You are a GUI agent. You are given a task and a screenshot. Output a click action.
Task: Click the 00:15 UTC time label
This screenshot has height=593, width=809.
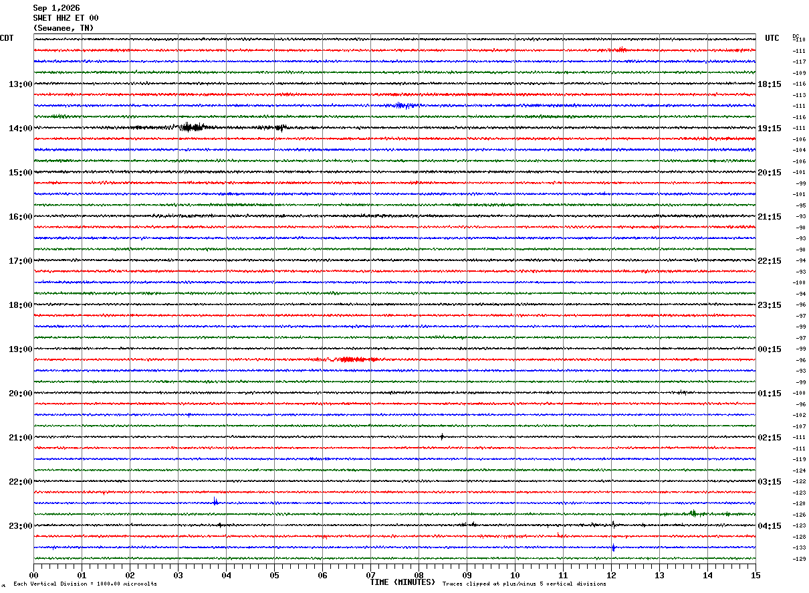[x=770, y=349]
